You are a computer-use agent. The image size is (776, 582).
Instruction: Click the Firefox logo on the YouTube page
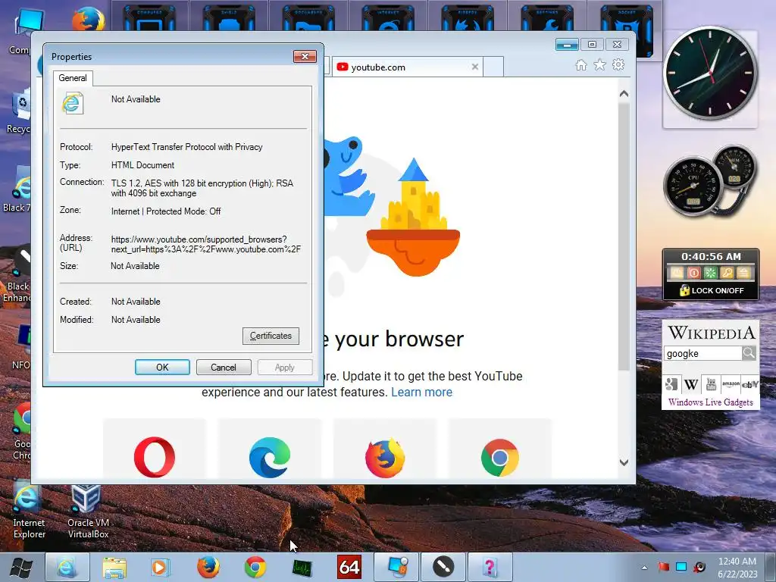pyautogui.click(x=385, y=457)
